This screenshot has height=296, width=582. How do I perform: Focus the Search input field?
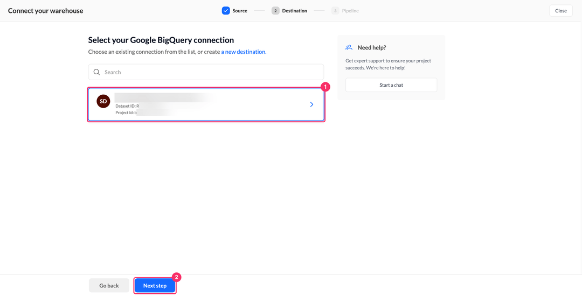point(206,72)
